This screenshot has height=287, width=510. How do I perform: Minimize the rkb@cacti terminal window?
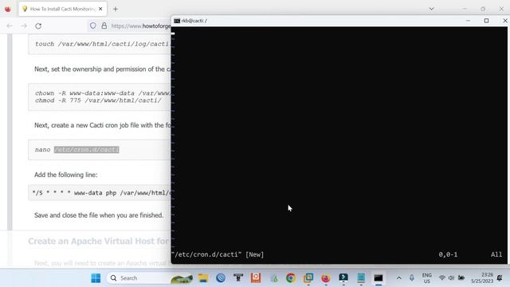(x=468, y=21)
